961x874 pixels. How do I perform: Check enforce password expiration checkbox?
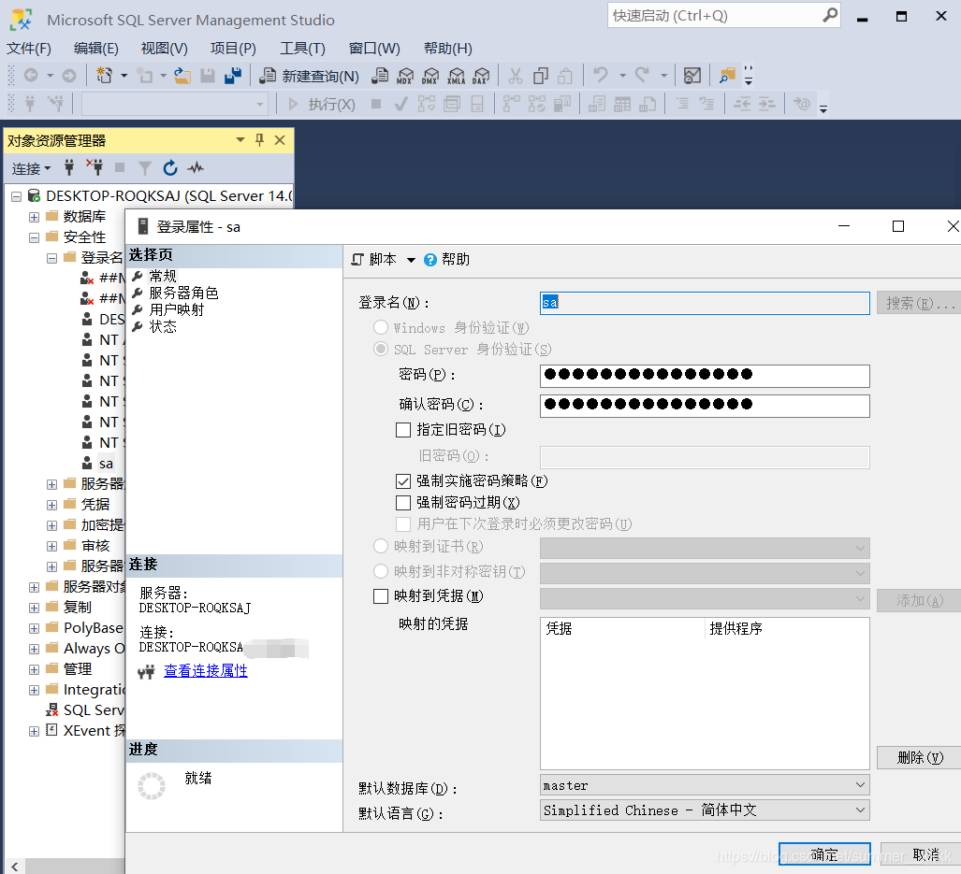(x=403, y=503)
